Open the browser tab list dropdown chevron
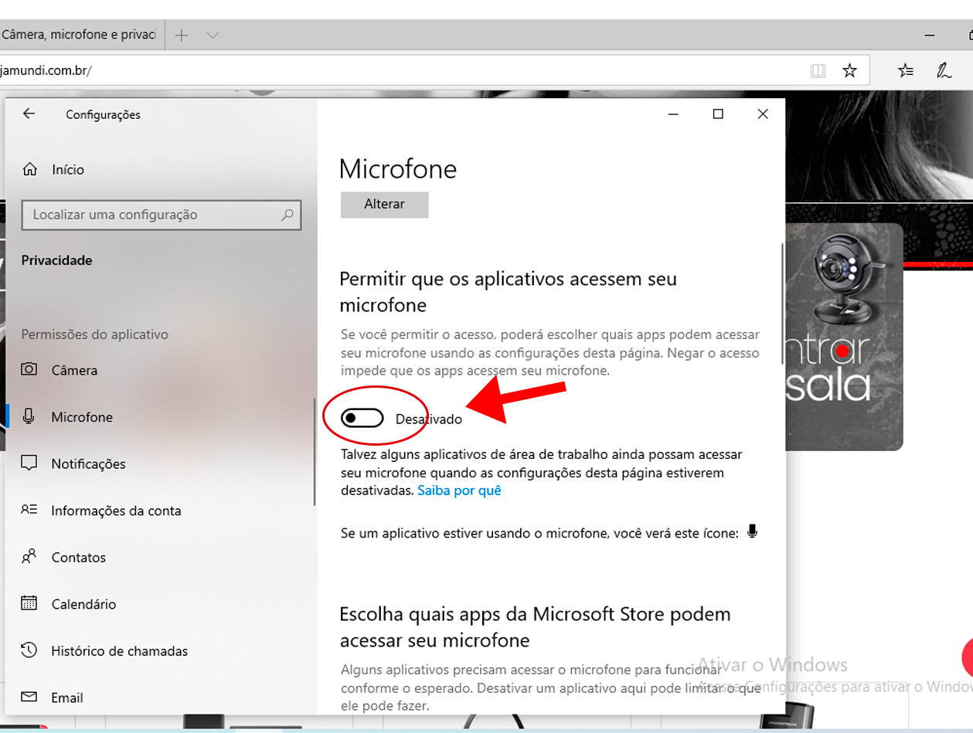Screen dimensions: 973x733 (213, 35)
